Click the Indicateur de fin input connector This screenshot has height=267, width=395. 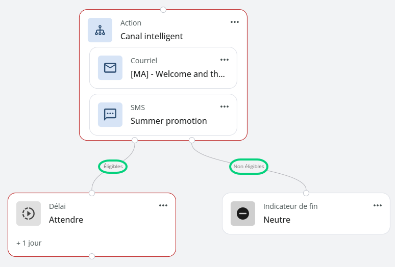(306, 193)
